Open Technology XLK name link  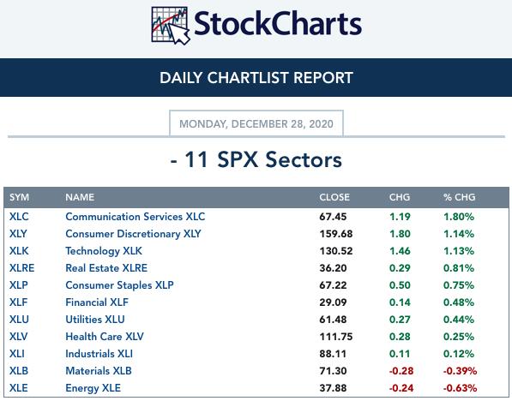point(104,251)
